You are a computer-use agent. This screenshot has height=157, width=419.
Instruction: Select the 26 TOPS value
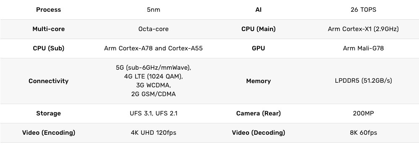click(363, 10)
